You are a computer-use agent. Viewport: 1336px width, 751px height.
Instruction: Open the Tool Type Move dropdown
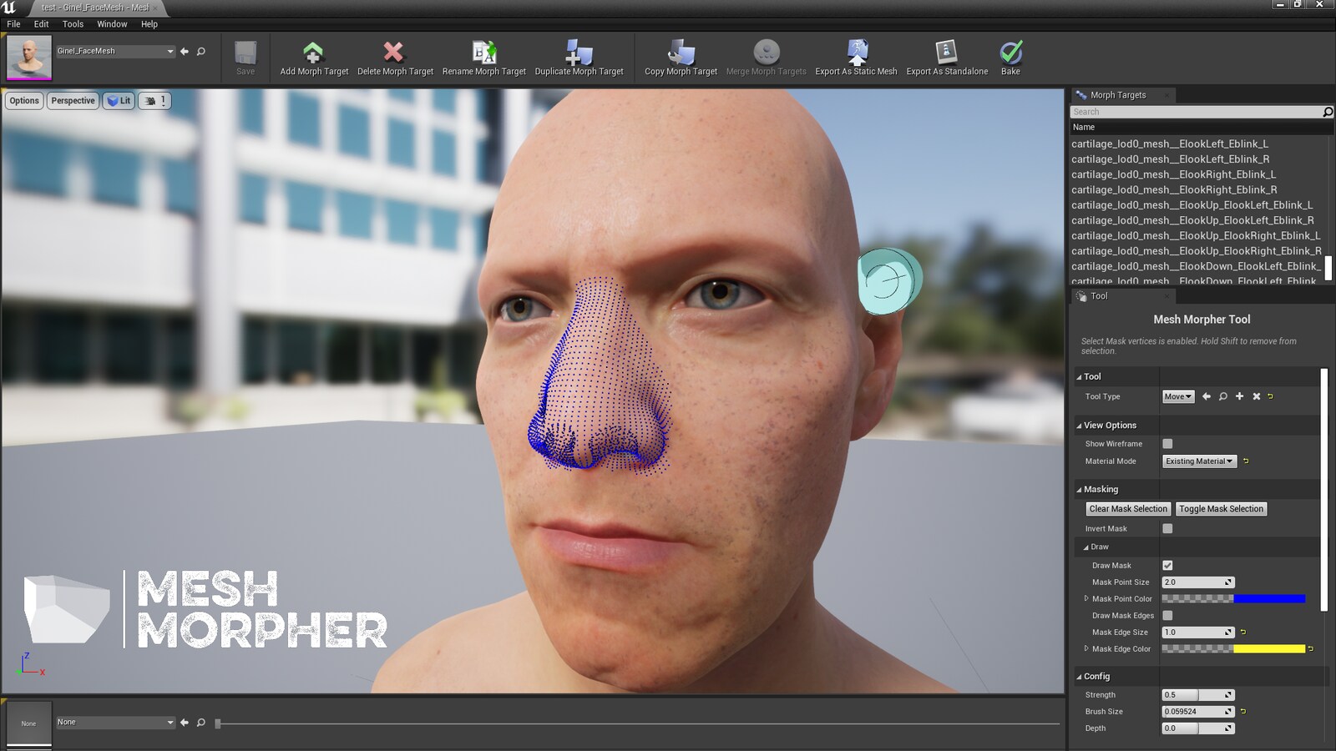(1177, 396)
